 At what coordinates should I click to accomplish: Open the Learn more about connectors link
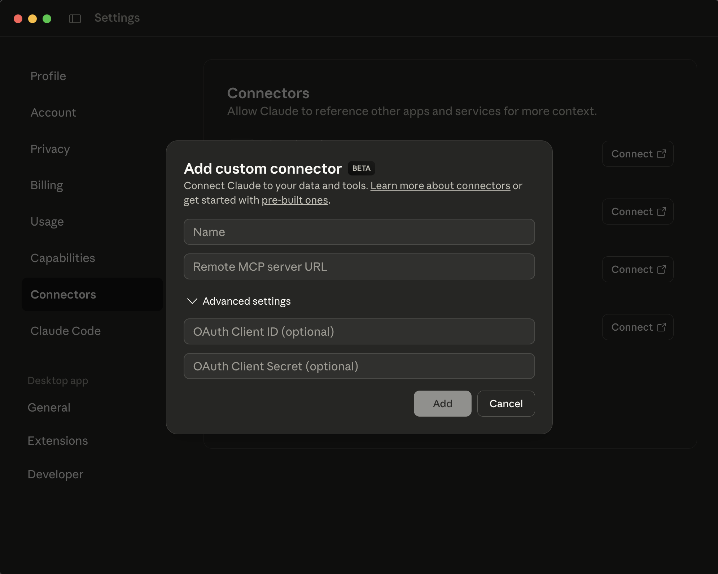coord(440,186)
